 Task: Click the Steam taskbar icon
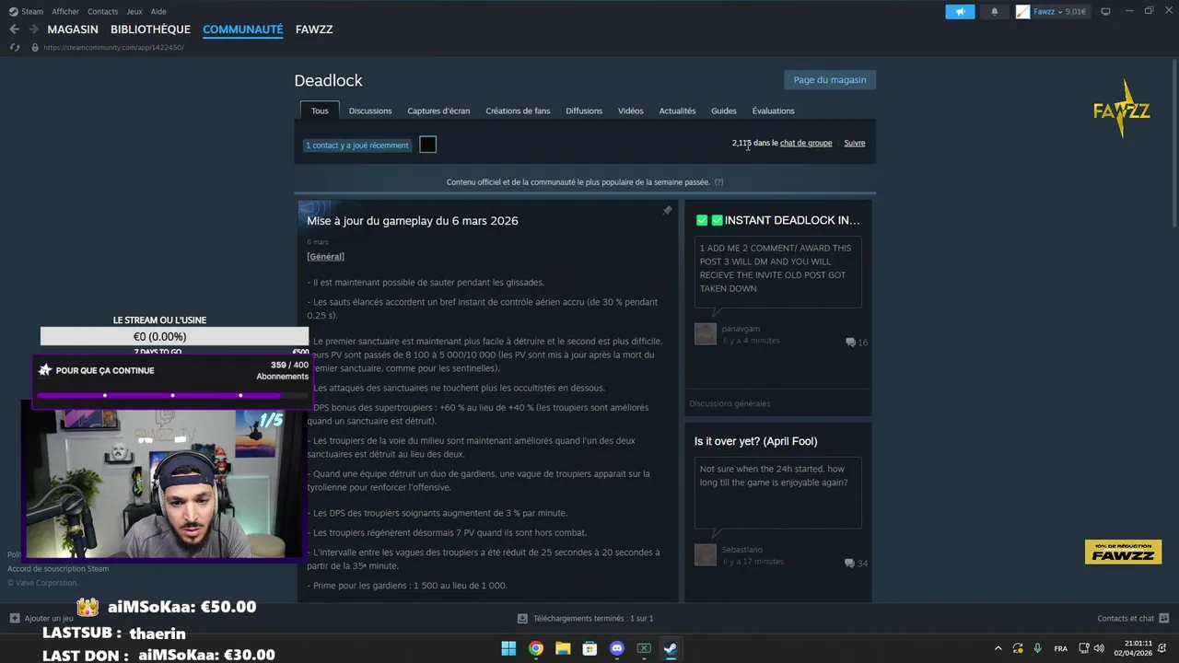click(671, 648)
